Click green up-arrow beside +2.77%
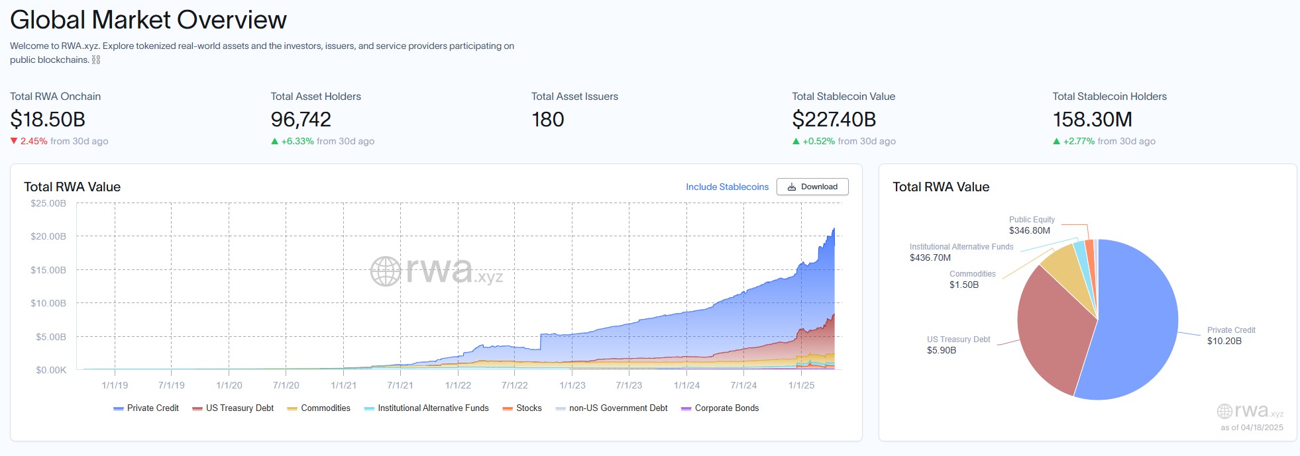The width and height of the screenshot is (1300, 456). click(x=1056, y=141)
